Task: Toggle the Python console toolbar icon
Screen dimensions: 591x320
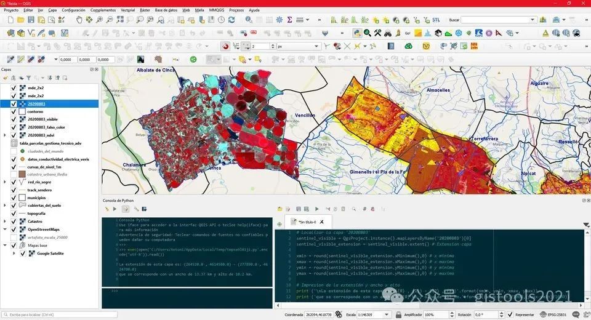Action: click(x=356, y=33)
